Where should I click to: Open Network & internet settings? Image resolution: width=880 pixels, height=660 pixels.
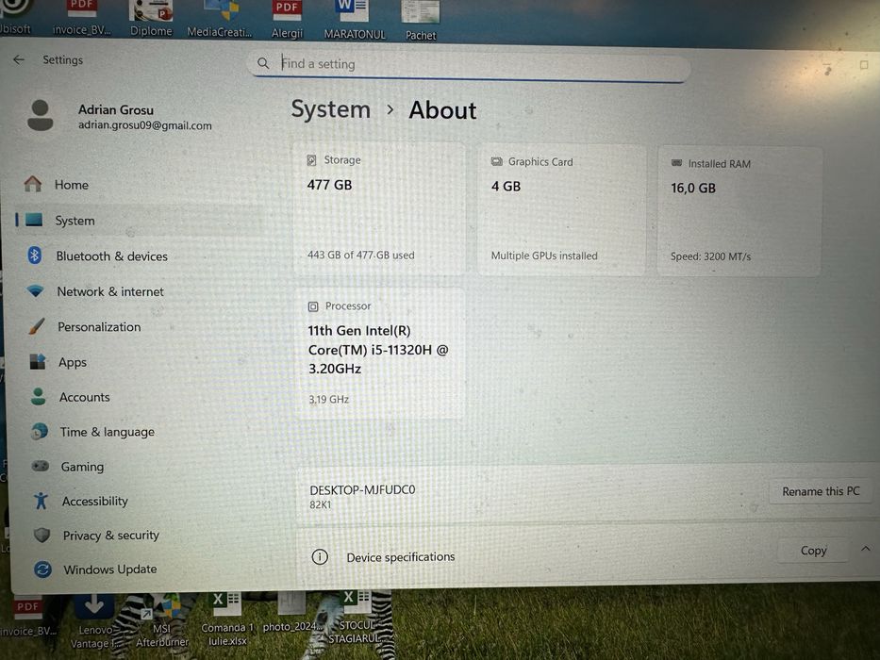[110, 292]
